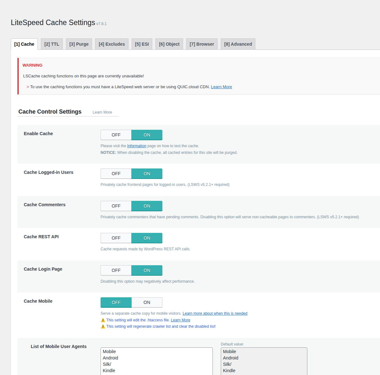Click 'Privately cache commenters that have pending comments' text

(x=230, y=217)
